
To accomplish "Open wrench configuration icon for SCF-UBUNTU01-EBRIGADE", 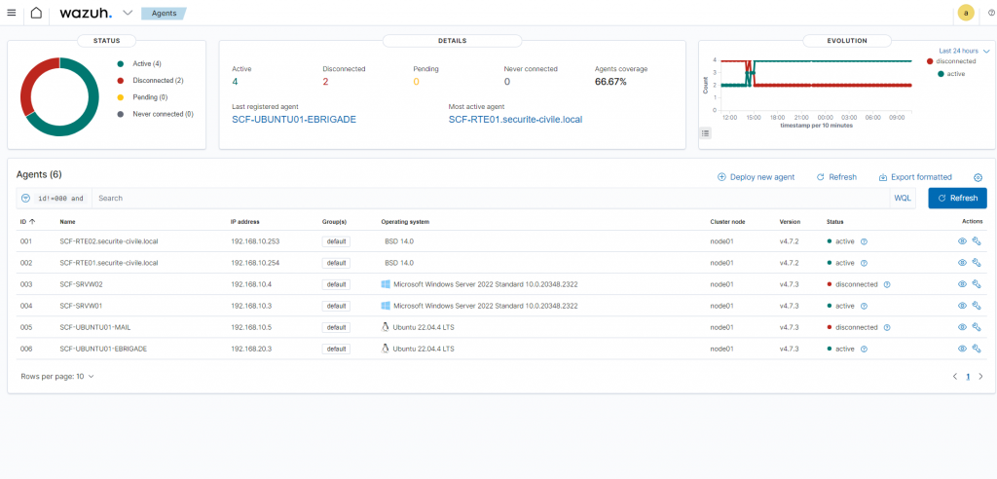I will 977,349.
